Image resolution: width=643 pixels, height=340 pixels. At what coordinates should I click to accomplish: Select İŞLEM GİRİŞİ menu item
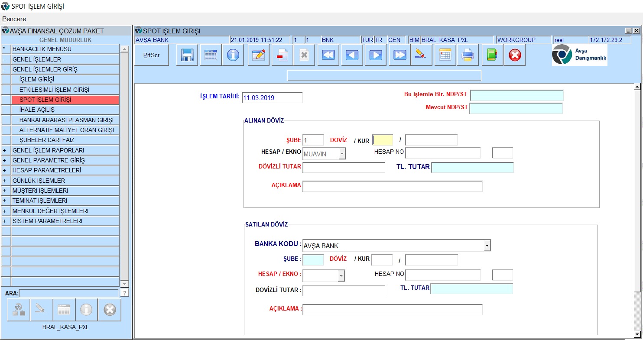click(x=65, y=80)
